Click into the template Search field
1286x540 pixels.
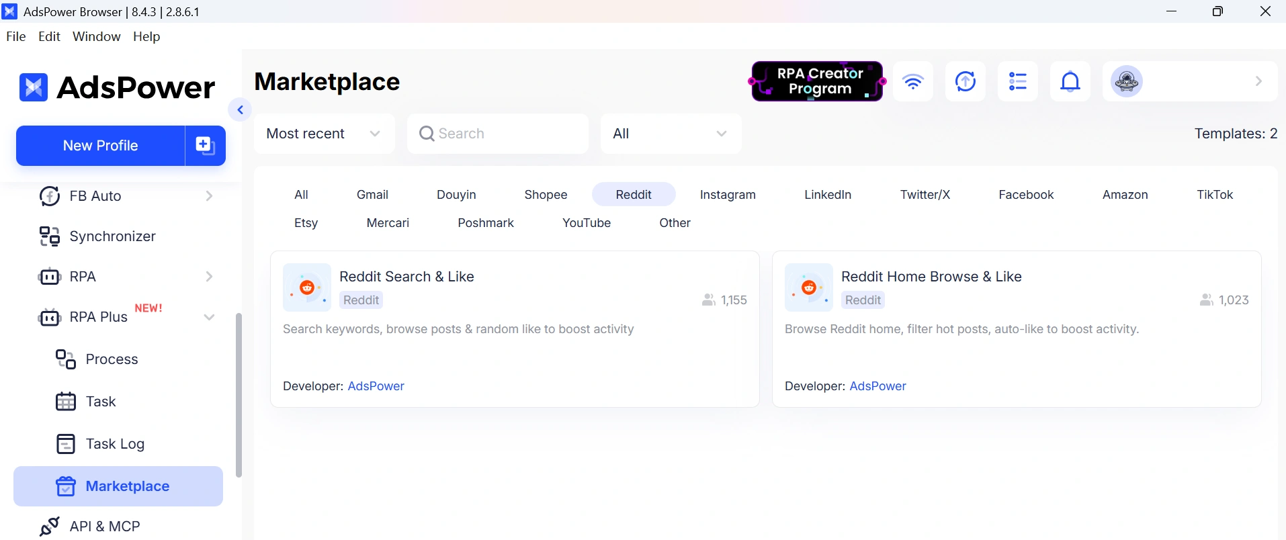tap(498, 134)
